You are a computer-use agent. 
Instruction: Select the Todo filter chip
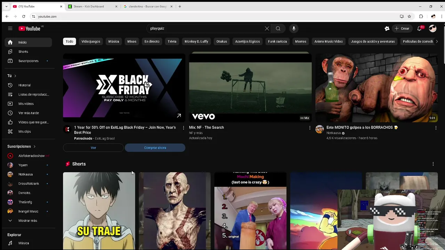[70, 41]
